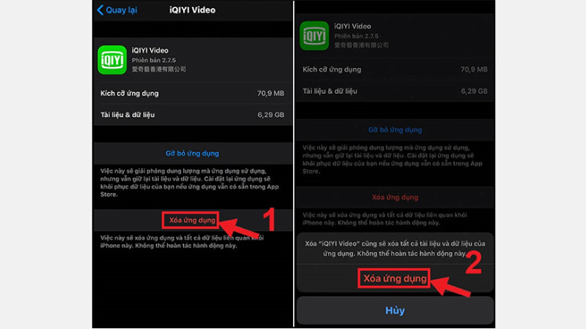Click Kích cỡ ứng dụng label in left screen
The image size is (586, 329).
pyautogui.click(x=130, y=94)
